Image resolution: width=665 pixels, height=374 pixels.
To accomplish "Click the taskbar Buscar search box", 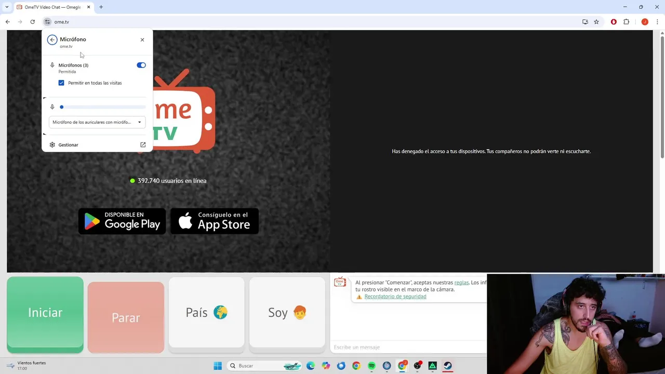I will 265,366.
